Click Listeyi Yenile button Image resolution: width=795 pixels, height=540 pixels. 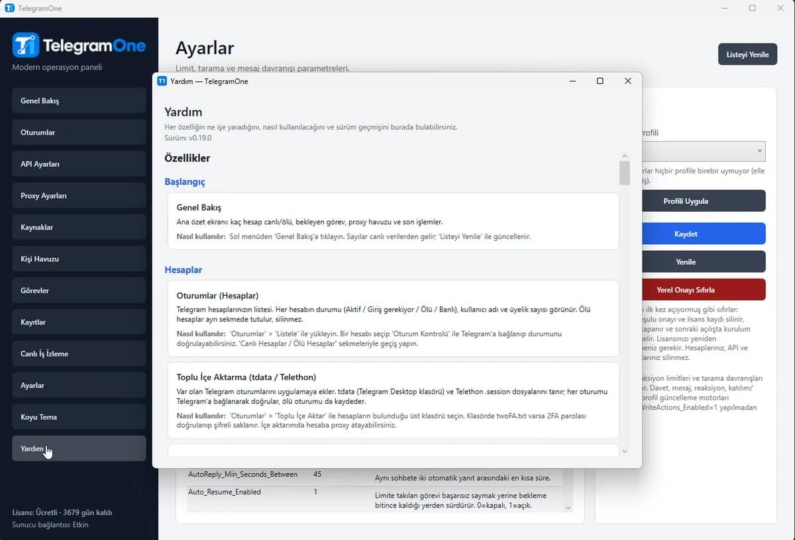click(x=747, y=54)
